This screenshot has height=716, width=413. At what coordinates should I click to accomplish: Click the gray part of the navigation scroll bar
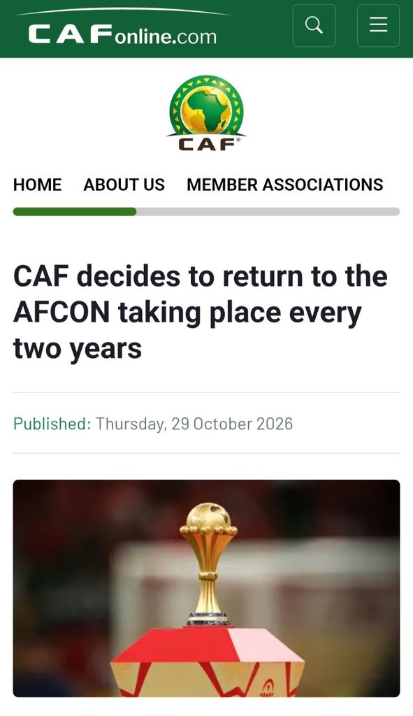click(x=268, y=211)
